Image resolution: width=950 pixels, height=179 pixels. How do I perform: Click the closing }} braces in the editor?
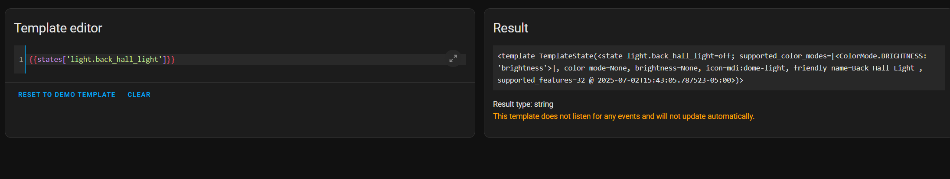pyautogui.click(x=170, y=59)
